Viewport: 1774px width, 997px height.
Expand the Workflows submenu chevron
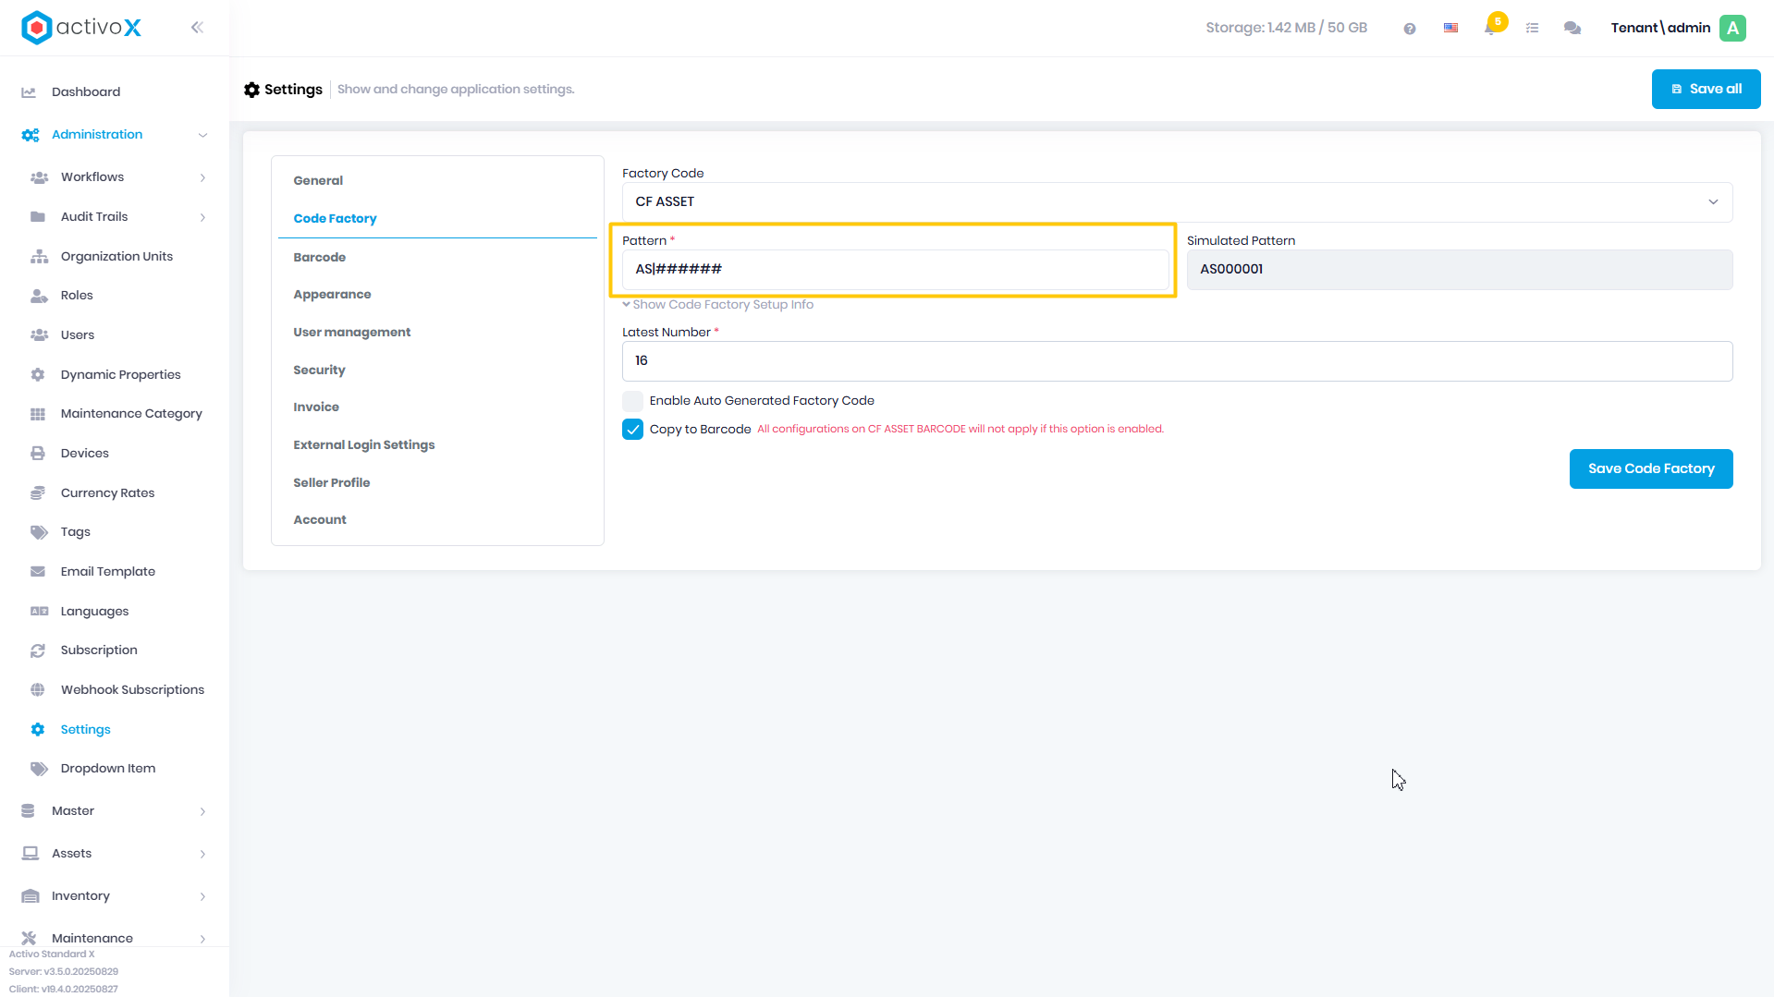pyautogui.click(x=202, y=177)
